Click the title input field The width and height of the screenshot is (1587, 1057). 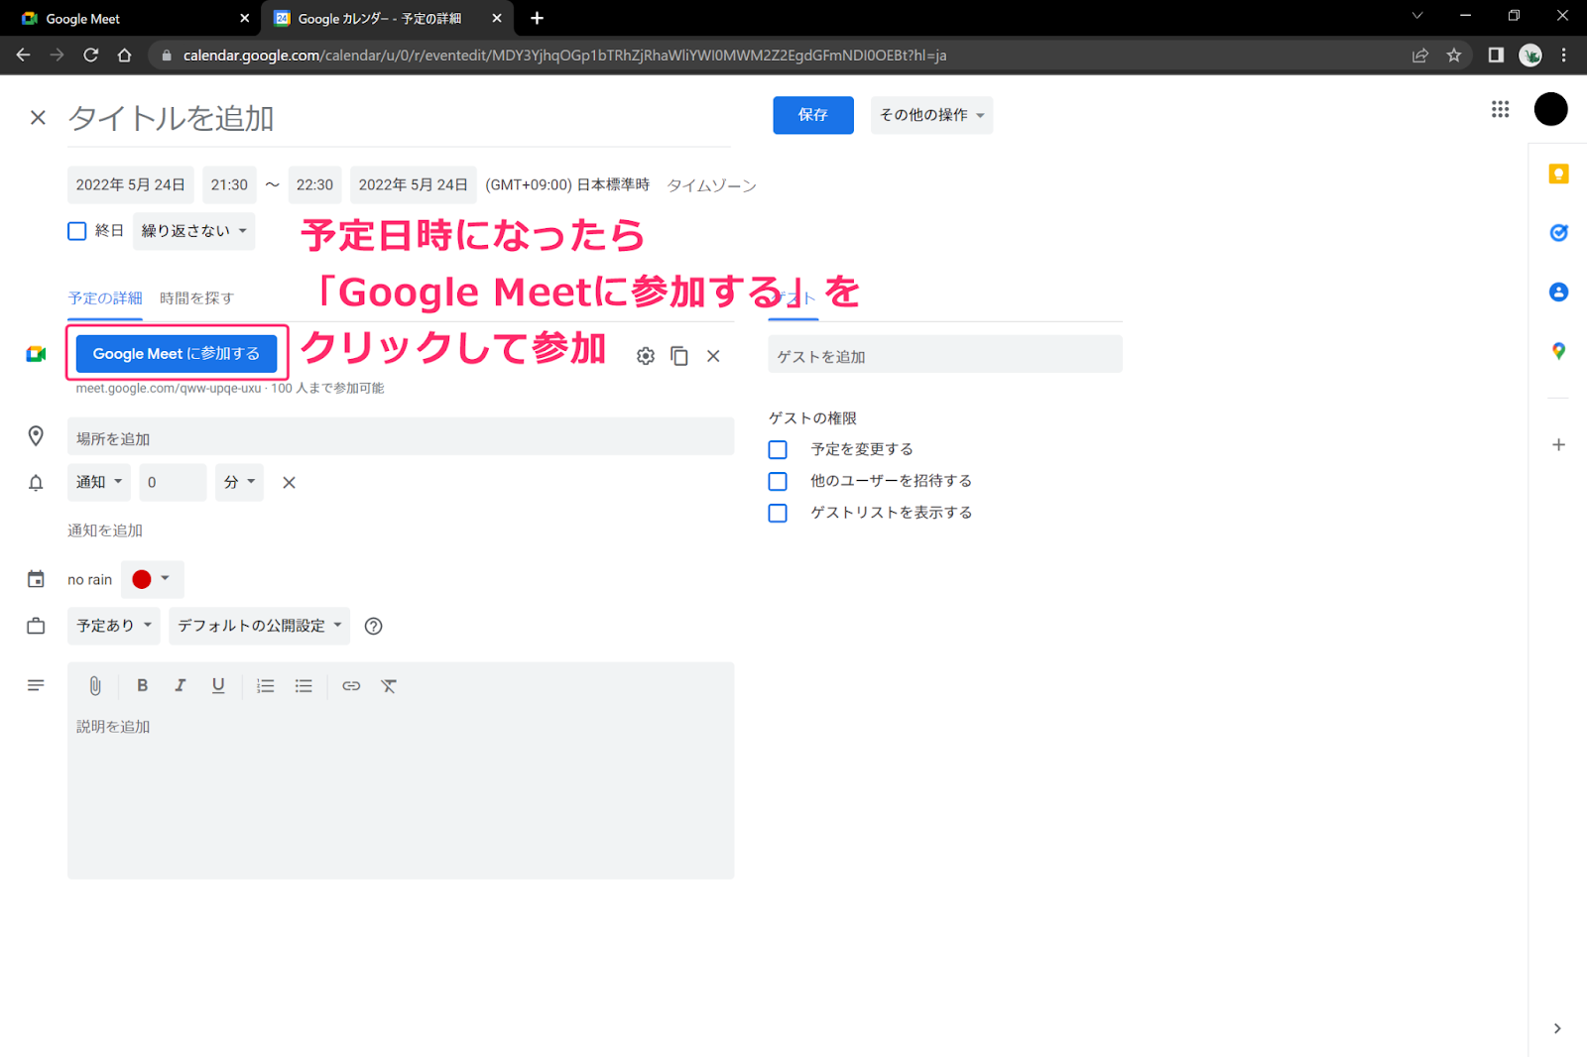(399, 119)
